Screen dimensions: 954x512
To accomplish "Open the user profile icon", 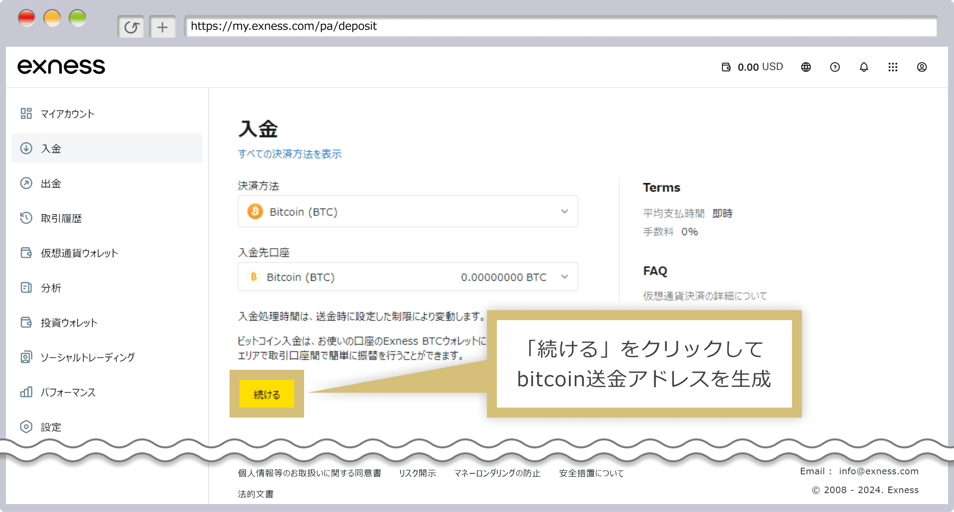I will click(922, 67).
